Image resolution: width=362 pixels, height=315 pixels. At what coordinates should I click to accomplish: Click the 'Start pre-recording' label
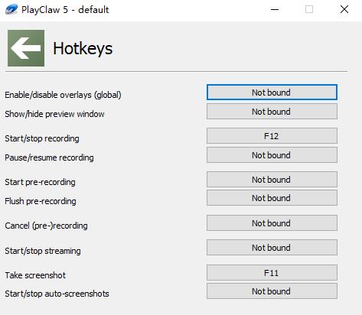coord(40,182)
